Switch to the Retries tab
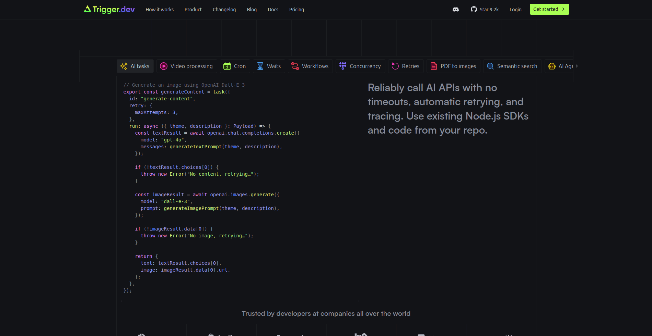 (x=406, y=66)
